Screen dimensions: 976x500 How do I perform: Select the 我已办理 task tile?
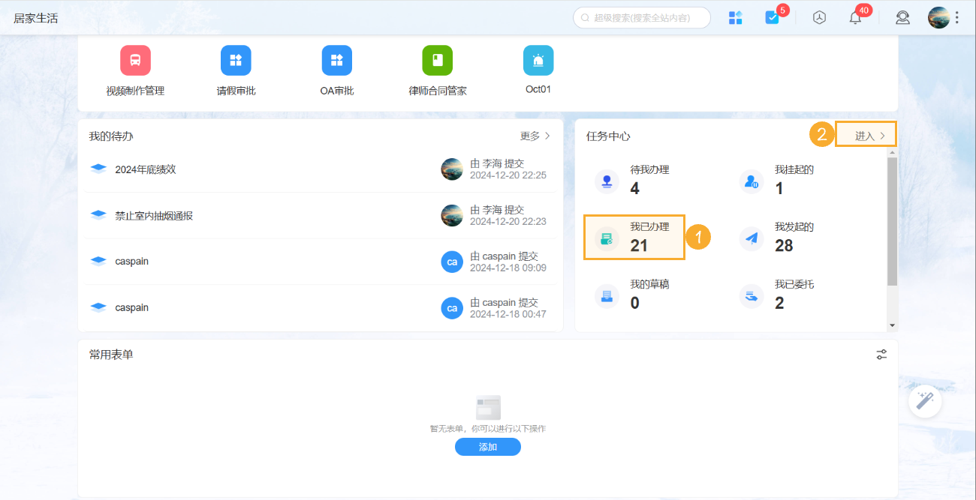pos(634,236)
